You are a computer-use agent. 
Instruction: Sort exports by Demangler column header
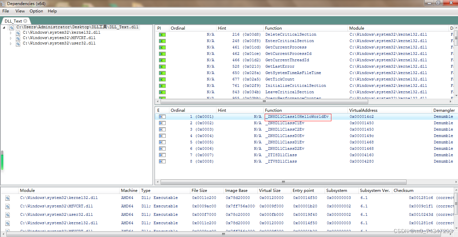coord(444,110)
